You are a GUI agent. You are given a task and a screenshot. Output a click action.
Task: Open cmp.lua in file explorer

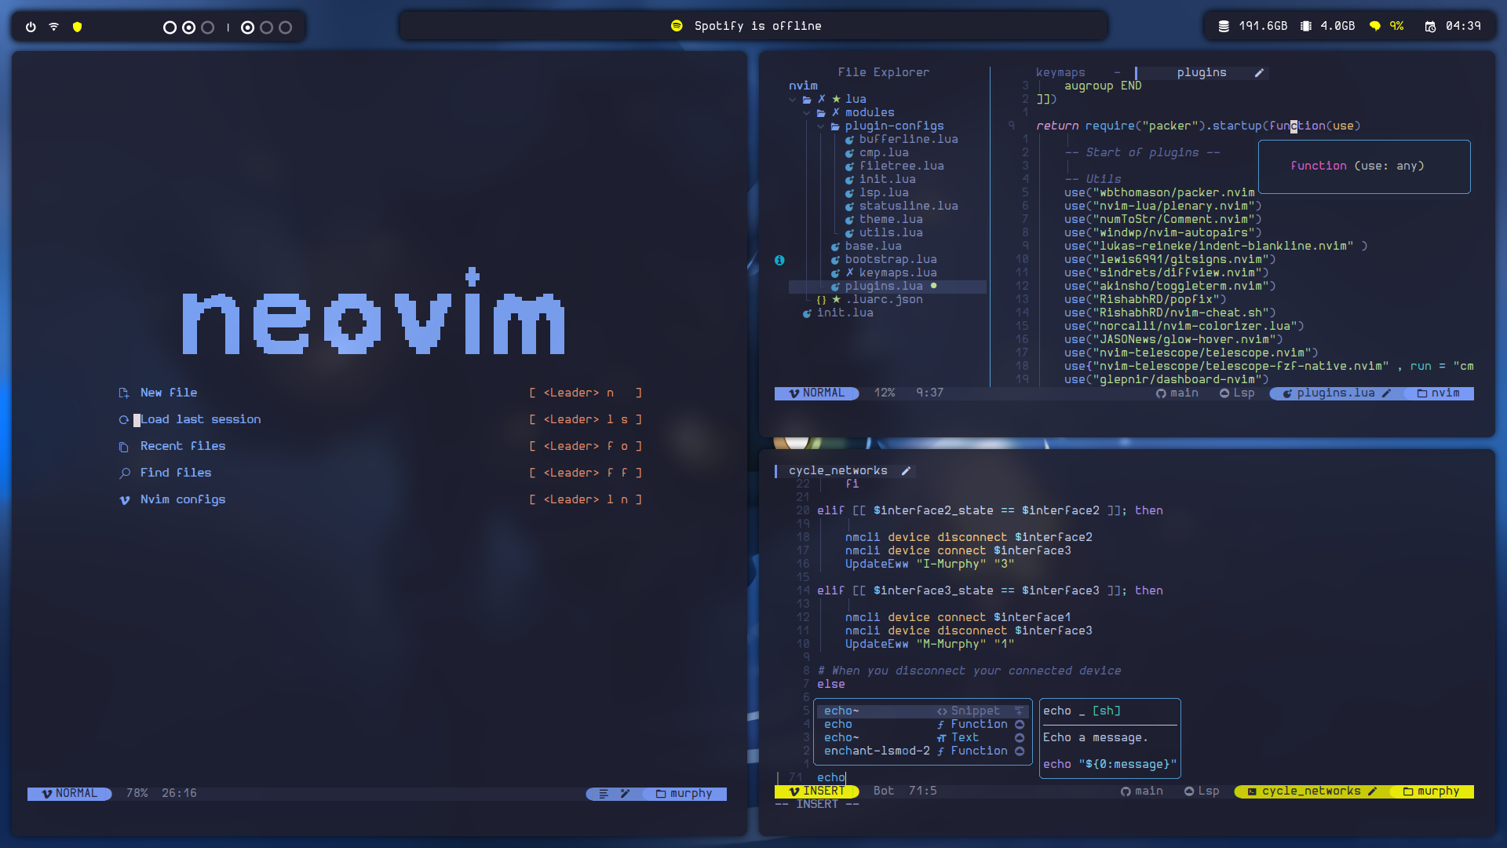click(884, 152)
